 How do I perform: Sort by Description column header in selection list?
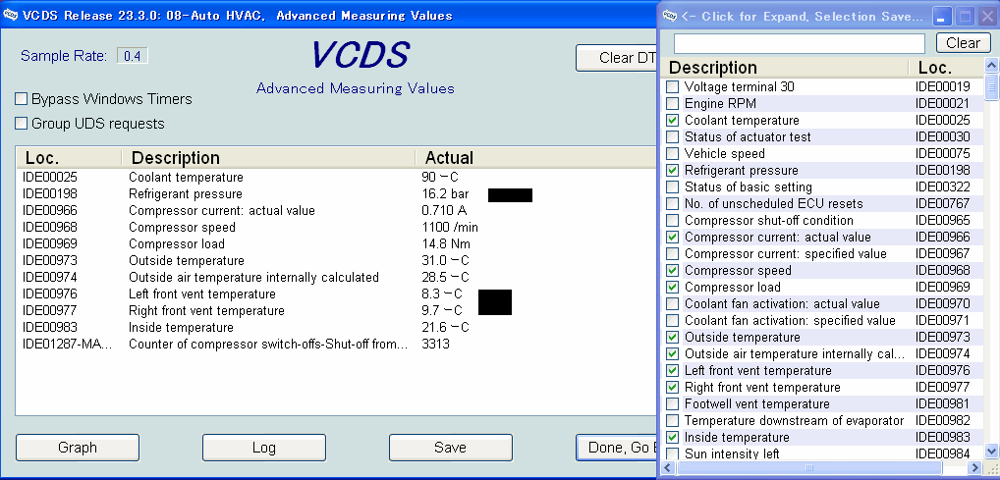pyautogui.click(x=786, y=68)
